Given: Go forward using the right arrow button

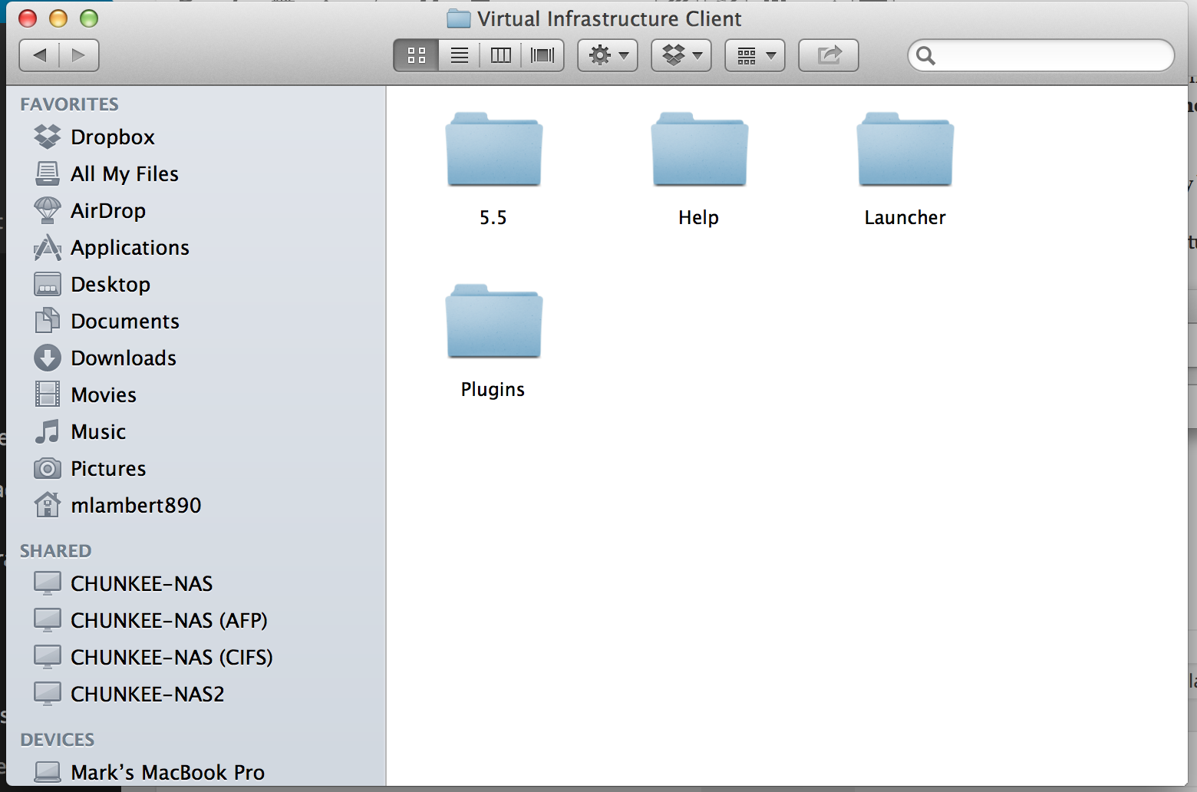Looking at the screenshot, I should pyautogui.click(x=78, y=55).
